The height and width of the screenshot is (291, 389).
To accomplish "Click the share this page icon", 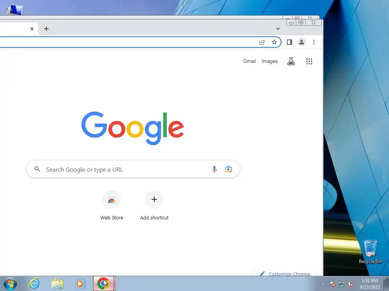I will (262, 42).
